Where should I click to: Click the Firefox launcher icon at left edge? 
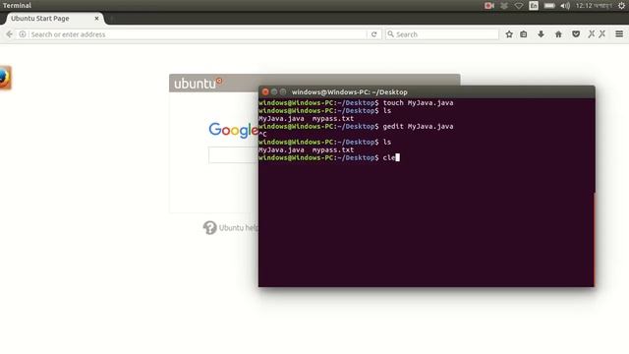coord(5,78)
